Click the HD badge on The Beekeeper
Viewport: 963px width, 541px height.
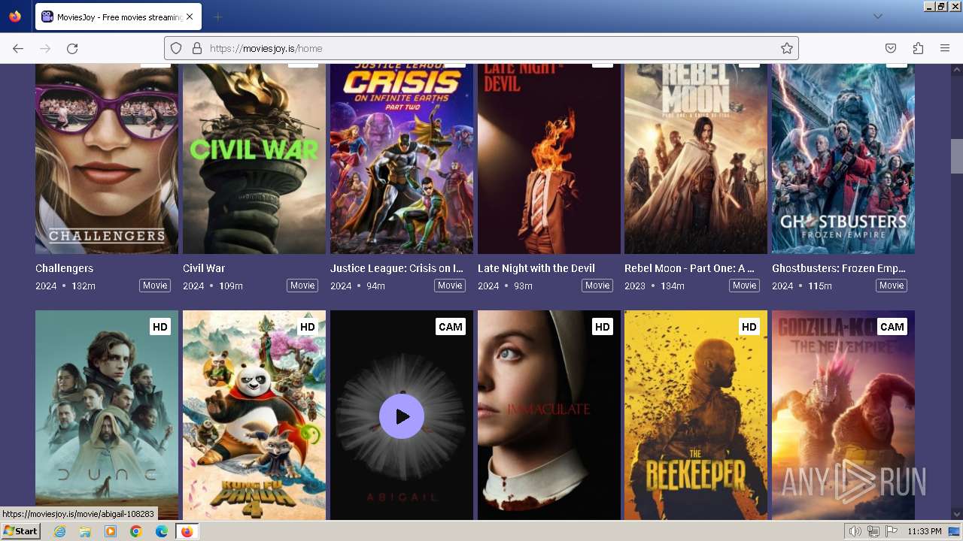(x=749, y=327)
